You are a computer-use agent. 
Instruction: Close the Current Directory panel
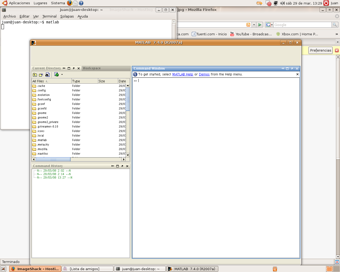[x=79, y=68]
